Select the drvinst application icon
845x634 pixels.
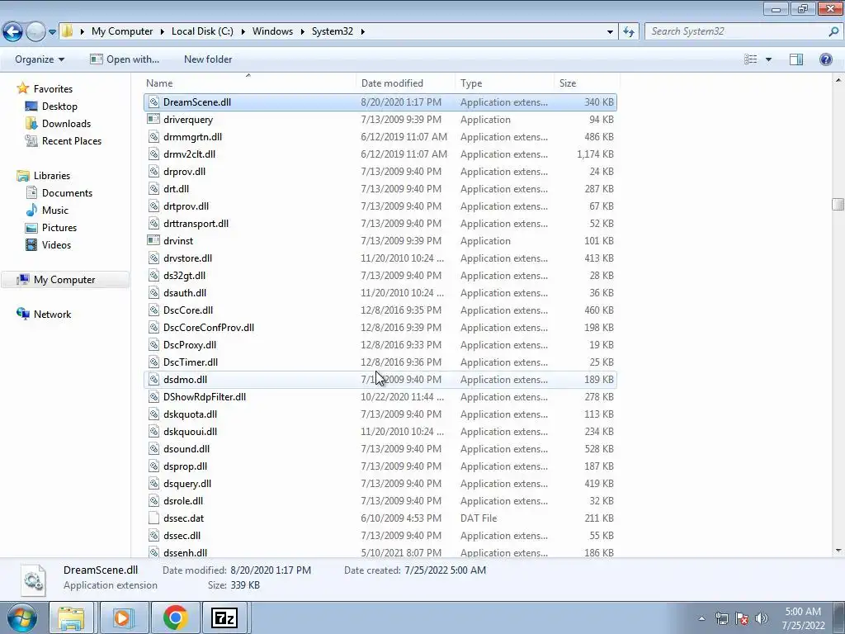[x=153, y=240]
